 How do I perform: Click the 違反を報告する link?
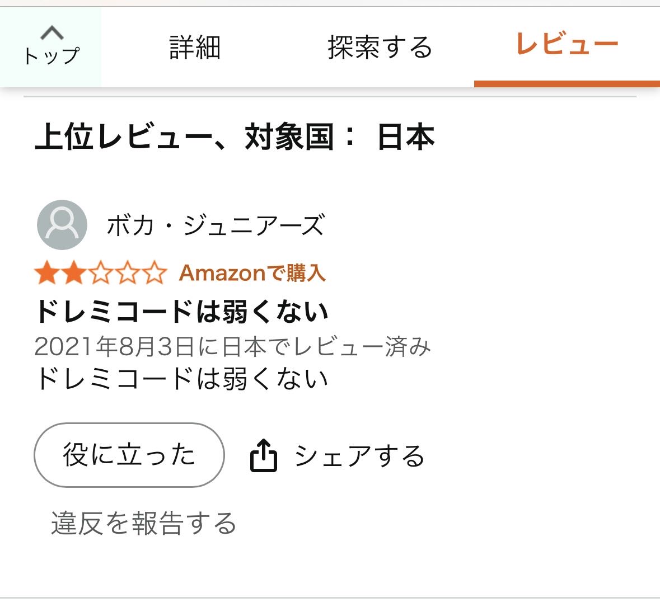pyautogui.click(x=144, y=523)
